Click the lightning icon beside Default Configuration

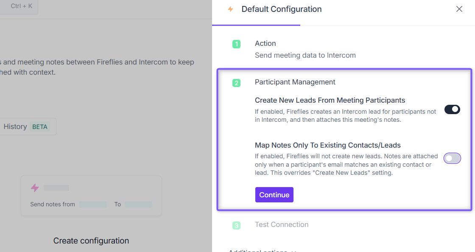point(231,9)
